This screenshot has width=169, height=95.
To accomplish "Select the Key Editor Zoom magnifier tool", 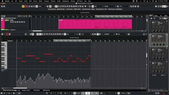I will click(58, 34).
